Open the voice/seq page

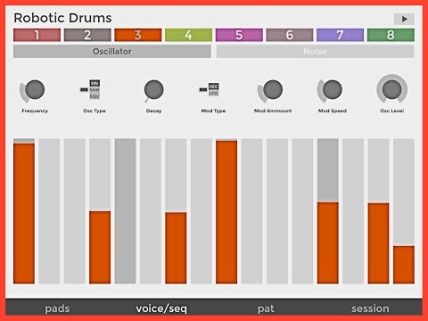tap(161, 309)
